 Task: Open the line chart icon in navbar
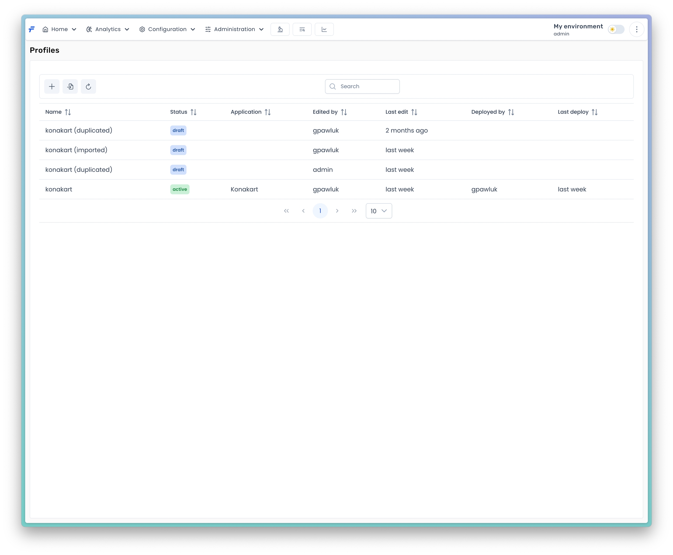click(324, 29)
